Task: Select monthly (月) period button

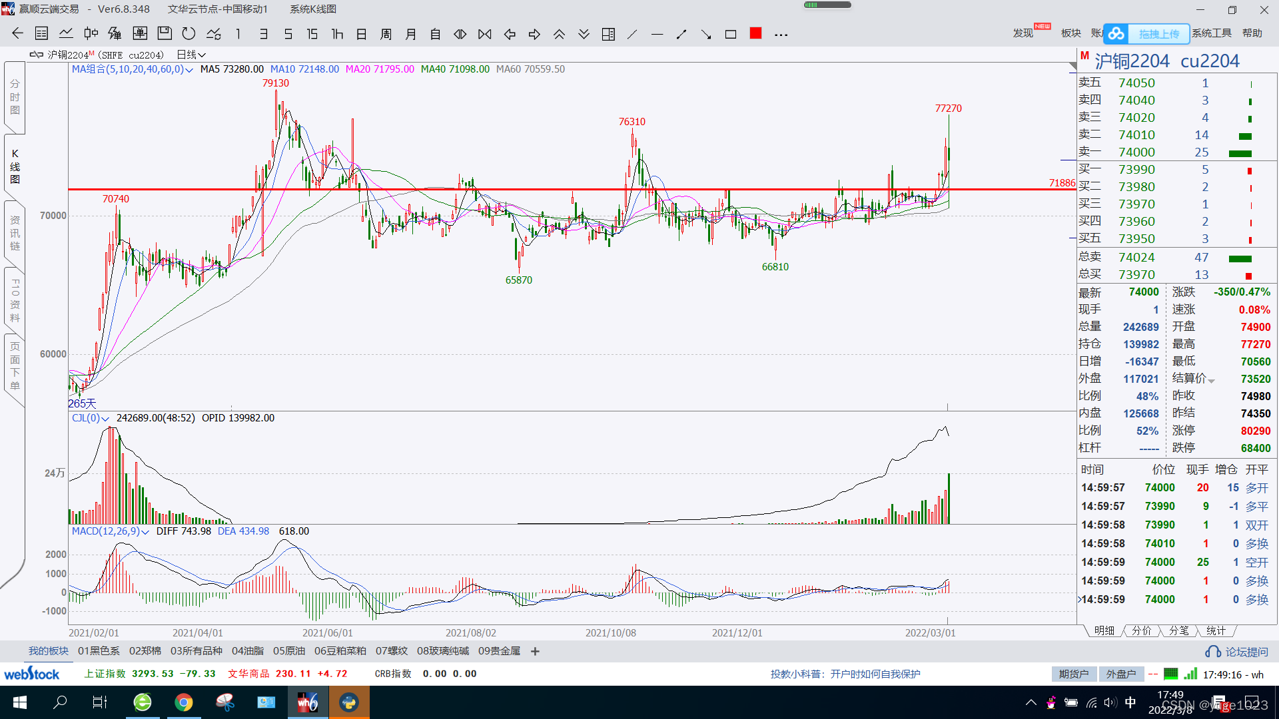Action: (411, 34)
